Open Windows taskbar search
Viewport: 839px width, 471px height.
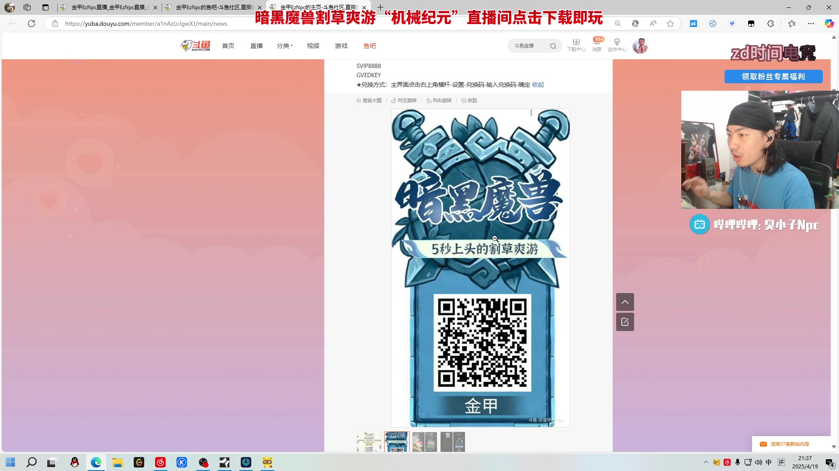point(31,462)
